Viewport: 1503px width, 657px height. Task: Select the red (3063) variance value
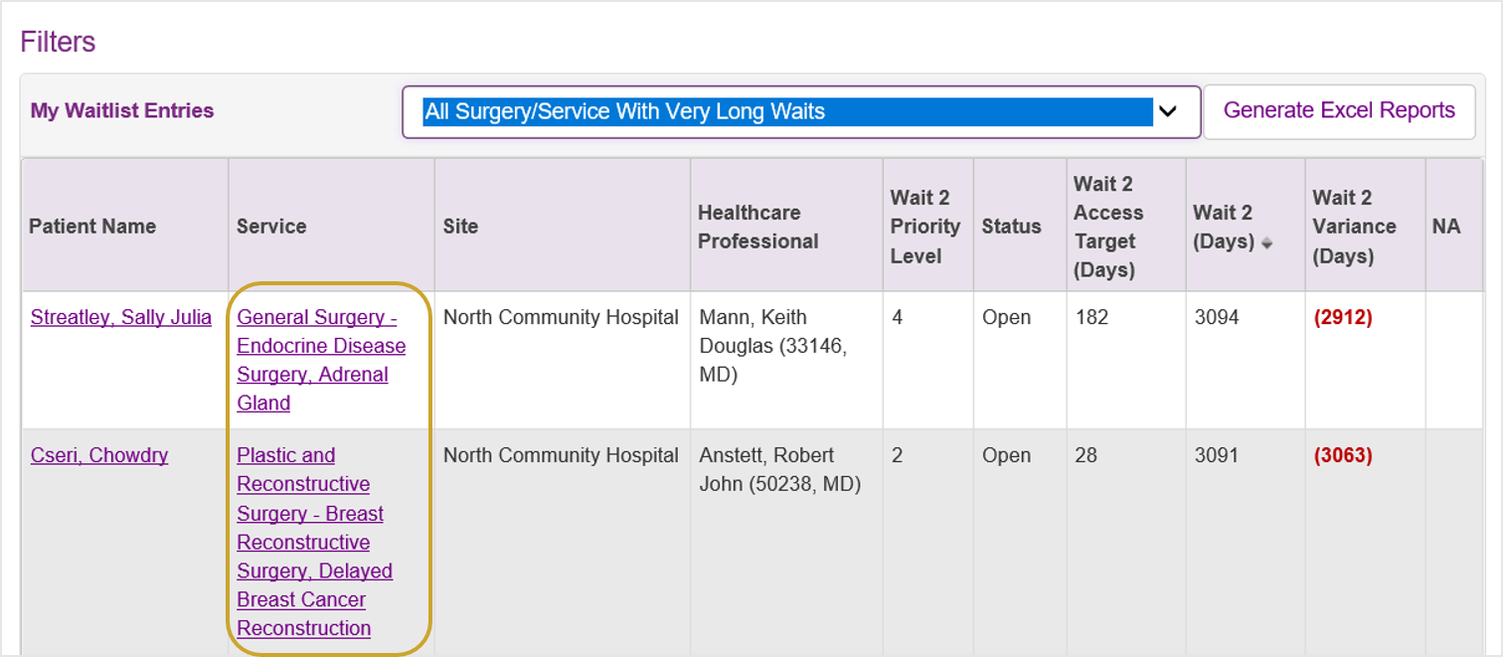pyautogui.click(x=1343, y=456)
